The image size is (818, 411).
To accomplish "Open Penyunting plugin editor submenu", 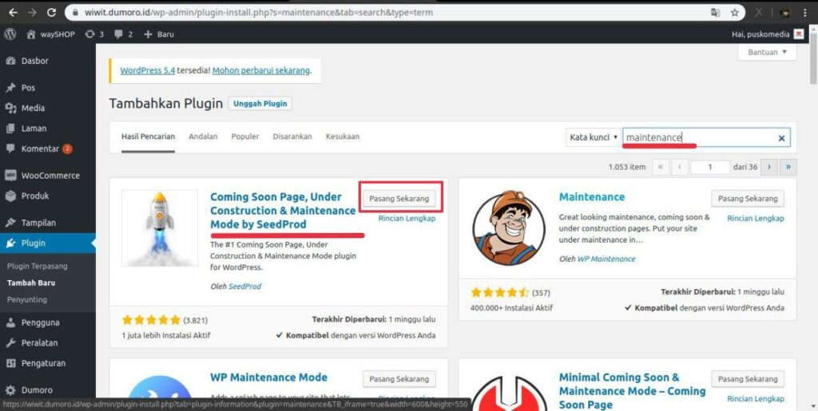I will point(27,299).
